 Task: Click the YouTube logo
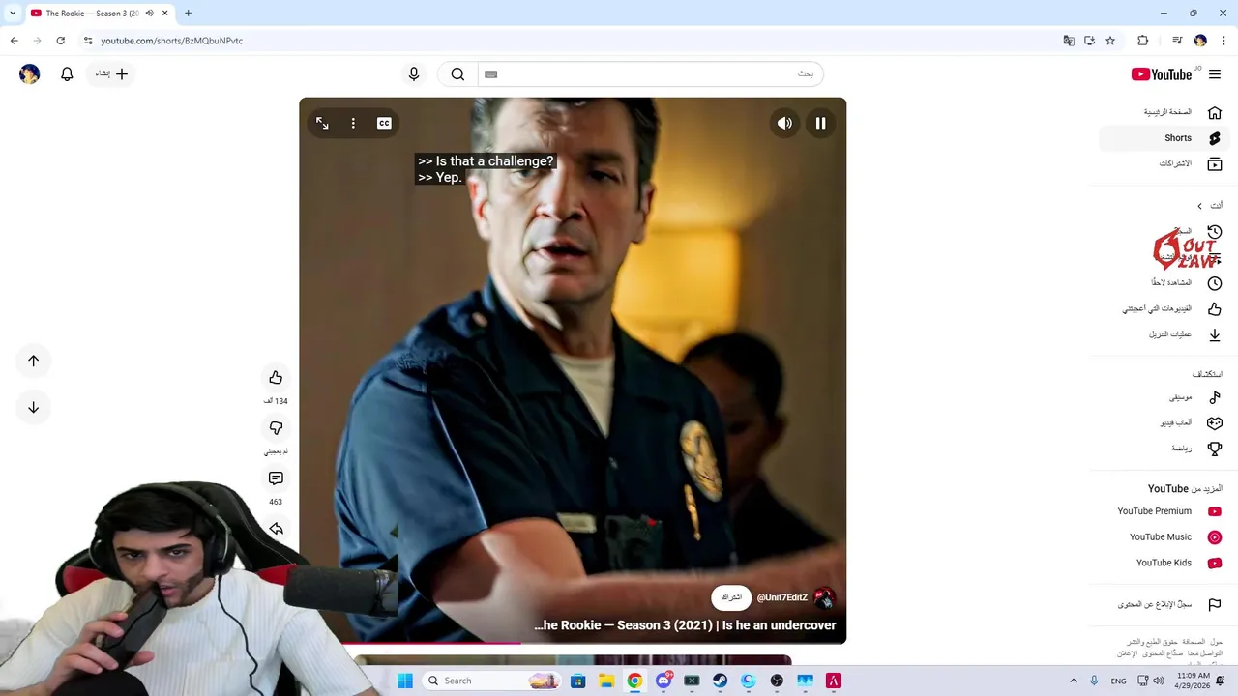click(1162, 74)
